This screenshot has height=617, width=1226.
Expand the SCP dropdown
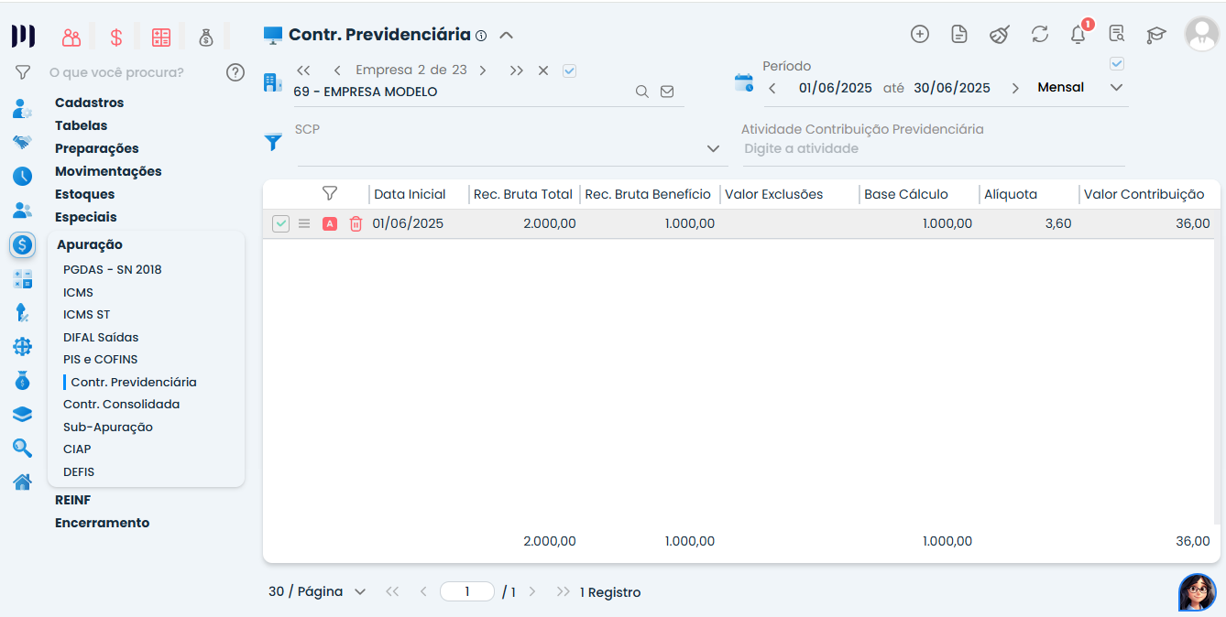coord(713,148)
